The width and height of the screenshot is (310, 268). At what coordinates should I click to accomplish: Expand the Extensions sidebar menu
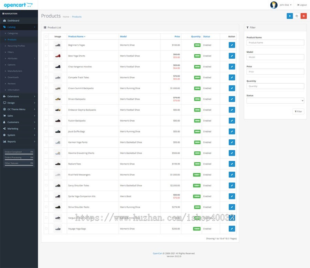19,96
